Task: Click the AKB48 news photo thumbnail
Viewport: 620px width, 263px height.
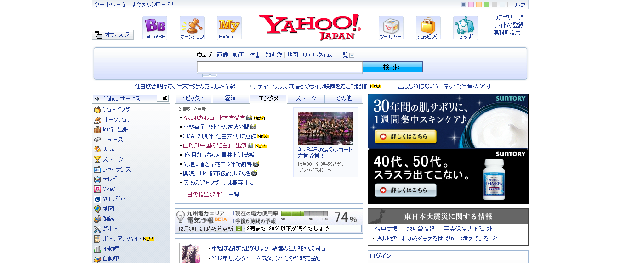Action: pos(325,128)
